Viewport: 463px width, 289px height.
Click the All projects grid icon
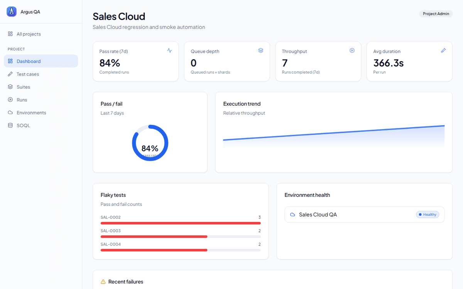(10, 34)
